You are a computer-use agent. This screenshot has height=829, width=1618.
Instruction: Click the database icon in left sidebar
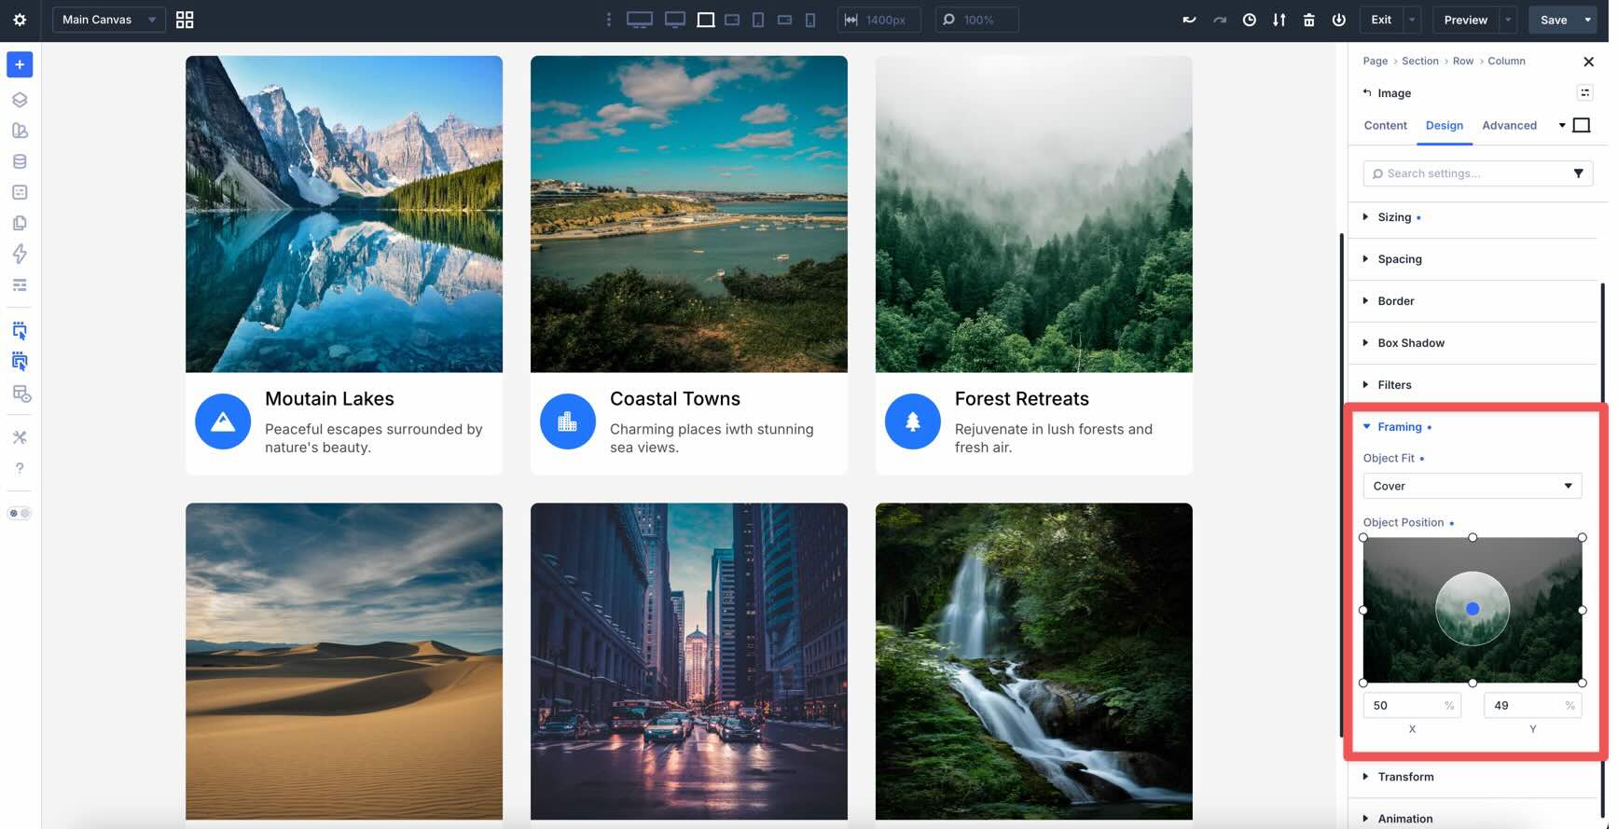coord(20,161)
